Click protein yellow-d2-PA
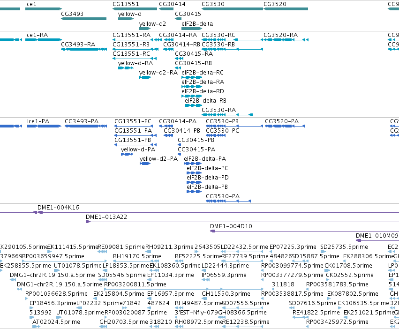 click(x=158, y=159)
